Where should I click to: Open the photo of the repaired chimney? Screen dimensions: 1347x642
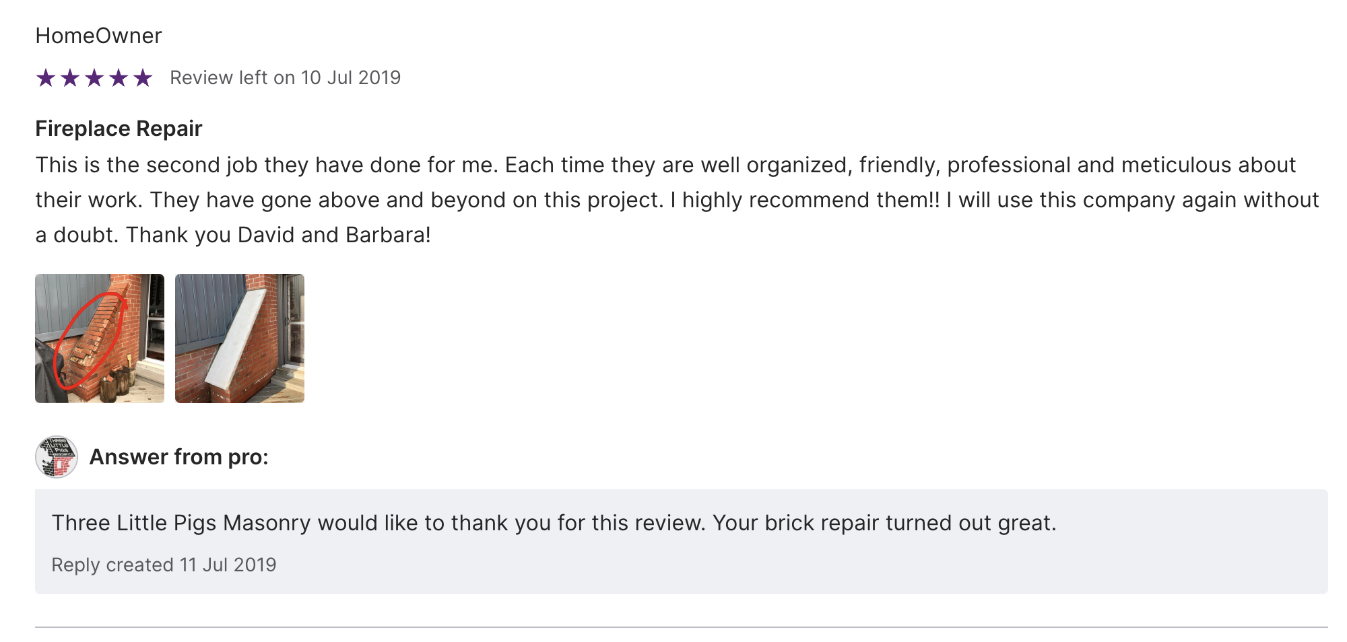coord(240,338)
